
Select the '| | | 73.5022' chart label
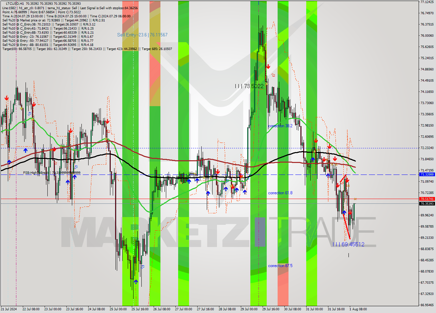249,86
